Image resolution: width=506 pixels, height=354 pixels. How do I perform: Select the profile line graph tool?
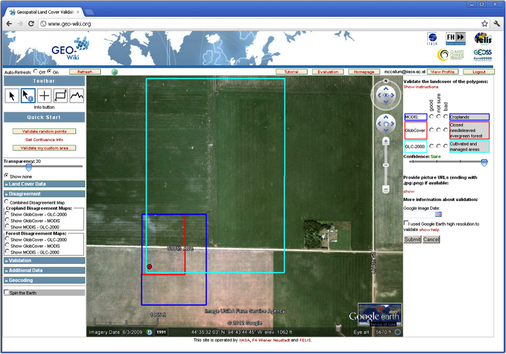pyautogui.click(x=77, y=96)
